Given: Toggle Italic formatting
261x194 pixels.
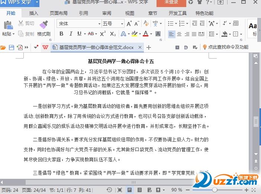Looking at the screenshot, I should pyautogui.click(x=71, y=34).
